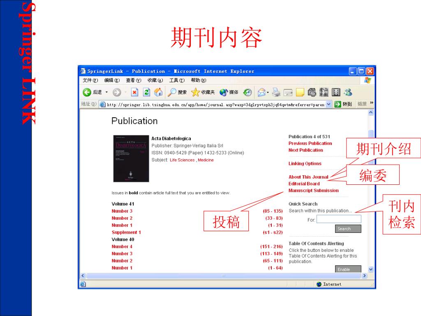Image resolution: width=421 pixels, height=316 pixels.
Task: Click the page range (151 - 216)
Action: (x=271, y=247)
